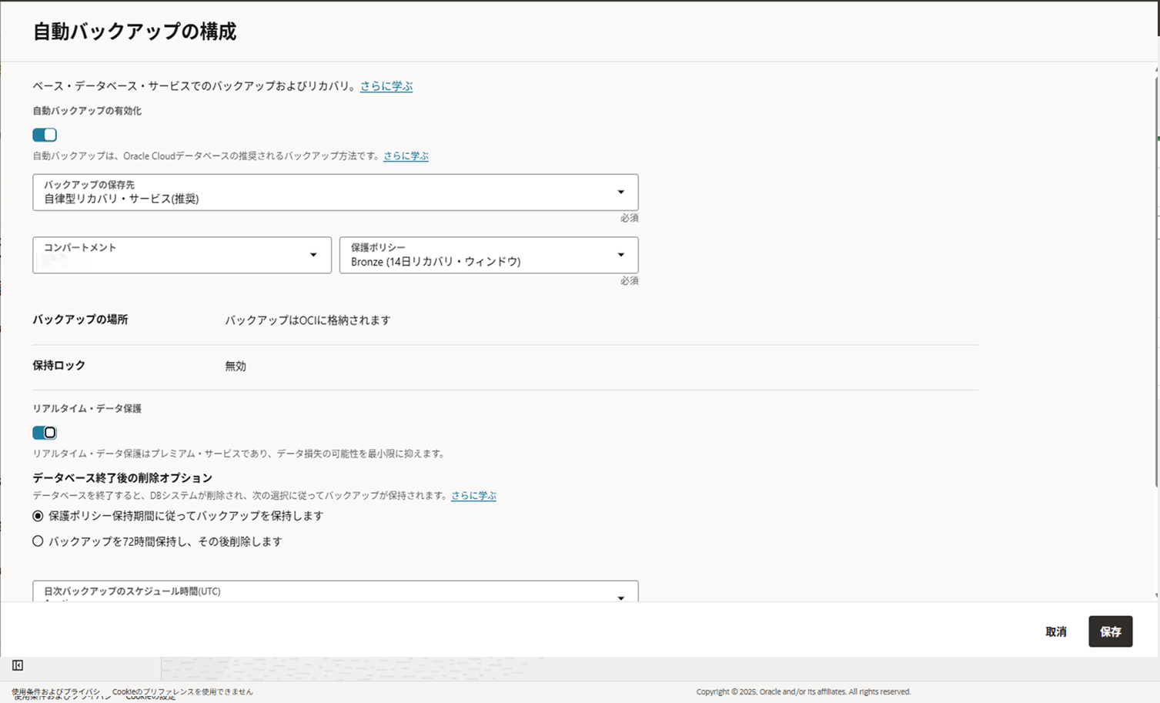Collapse the side panel using the bottom-left icon
Viewport: 1160px width, 703px height.
17,665
